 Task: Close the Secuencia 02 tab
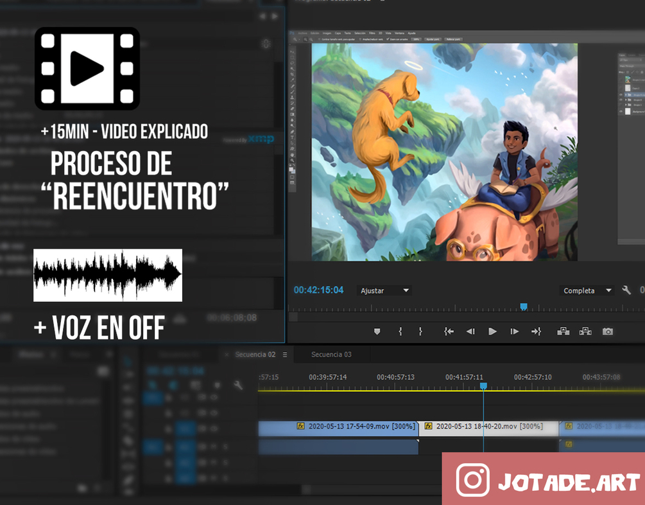tap(227, 354)
